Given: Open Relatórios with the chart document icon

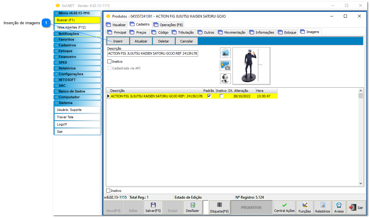Looking at the screenshot, I should (322, 207).
